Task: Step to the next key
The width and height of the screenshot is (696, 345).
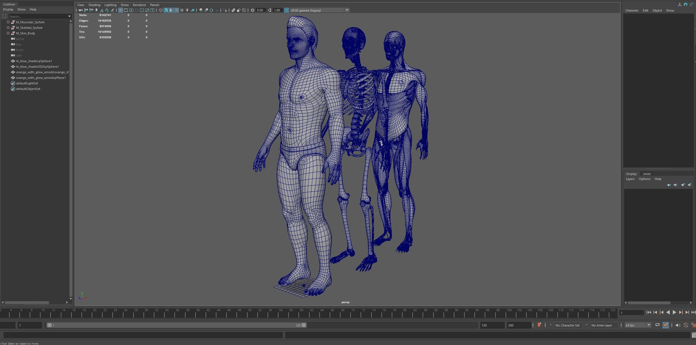Action: coord(681,312)
